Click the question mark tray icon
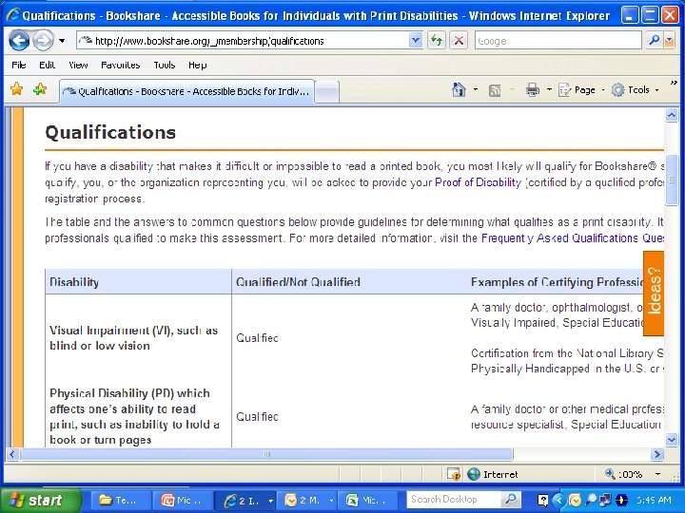Screen dimensions: 685x513 [542, 500]
